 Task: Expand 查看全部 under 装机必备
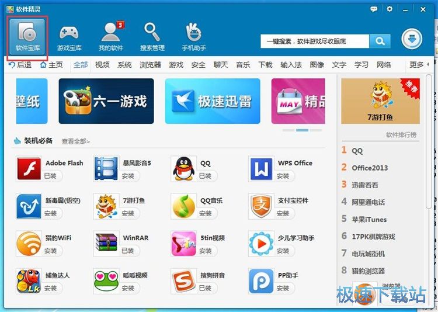(x=76, y=141)
